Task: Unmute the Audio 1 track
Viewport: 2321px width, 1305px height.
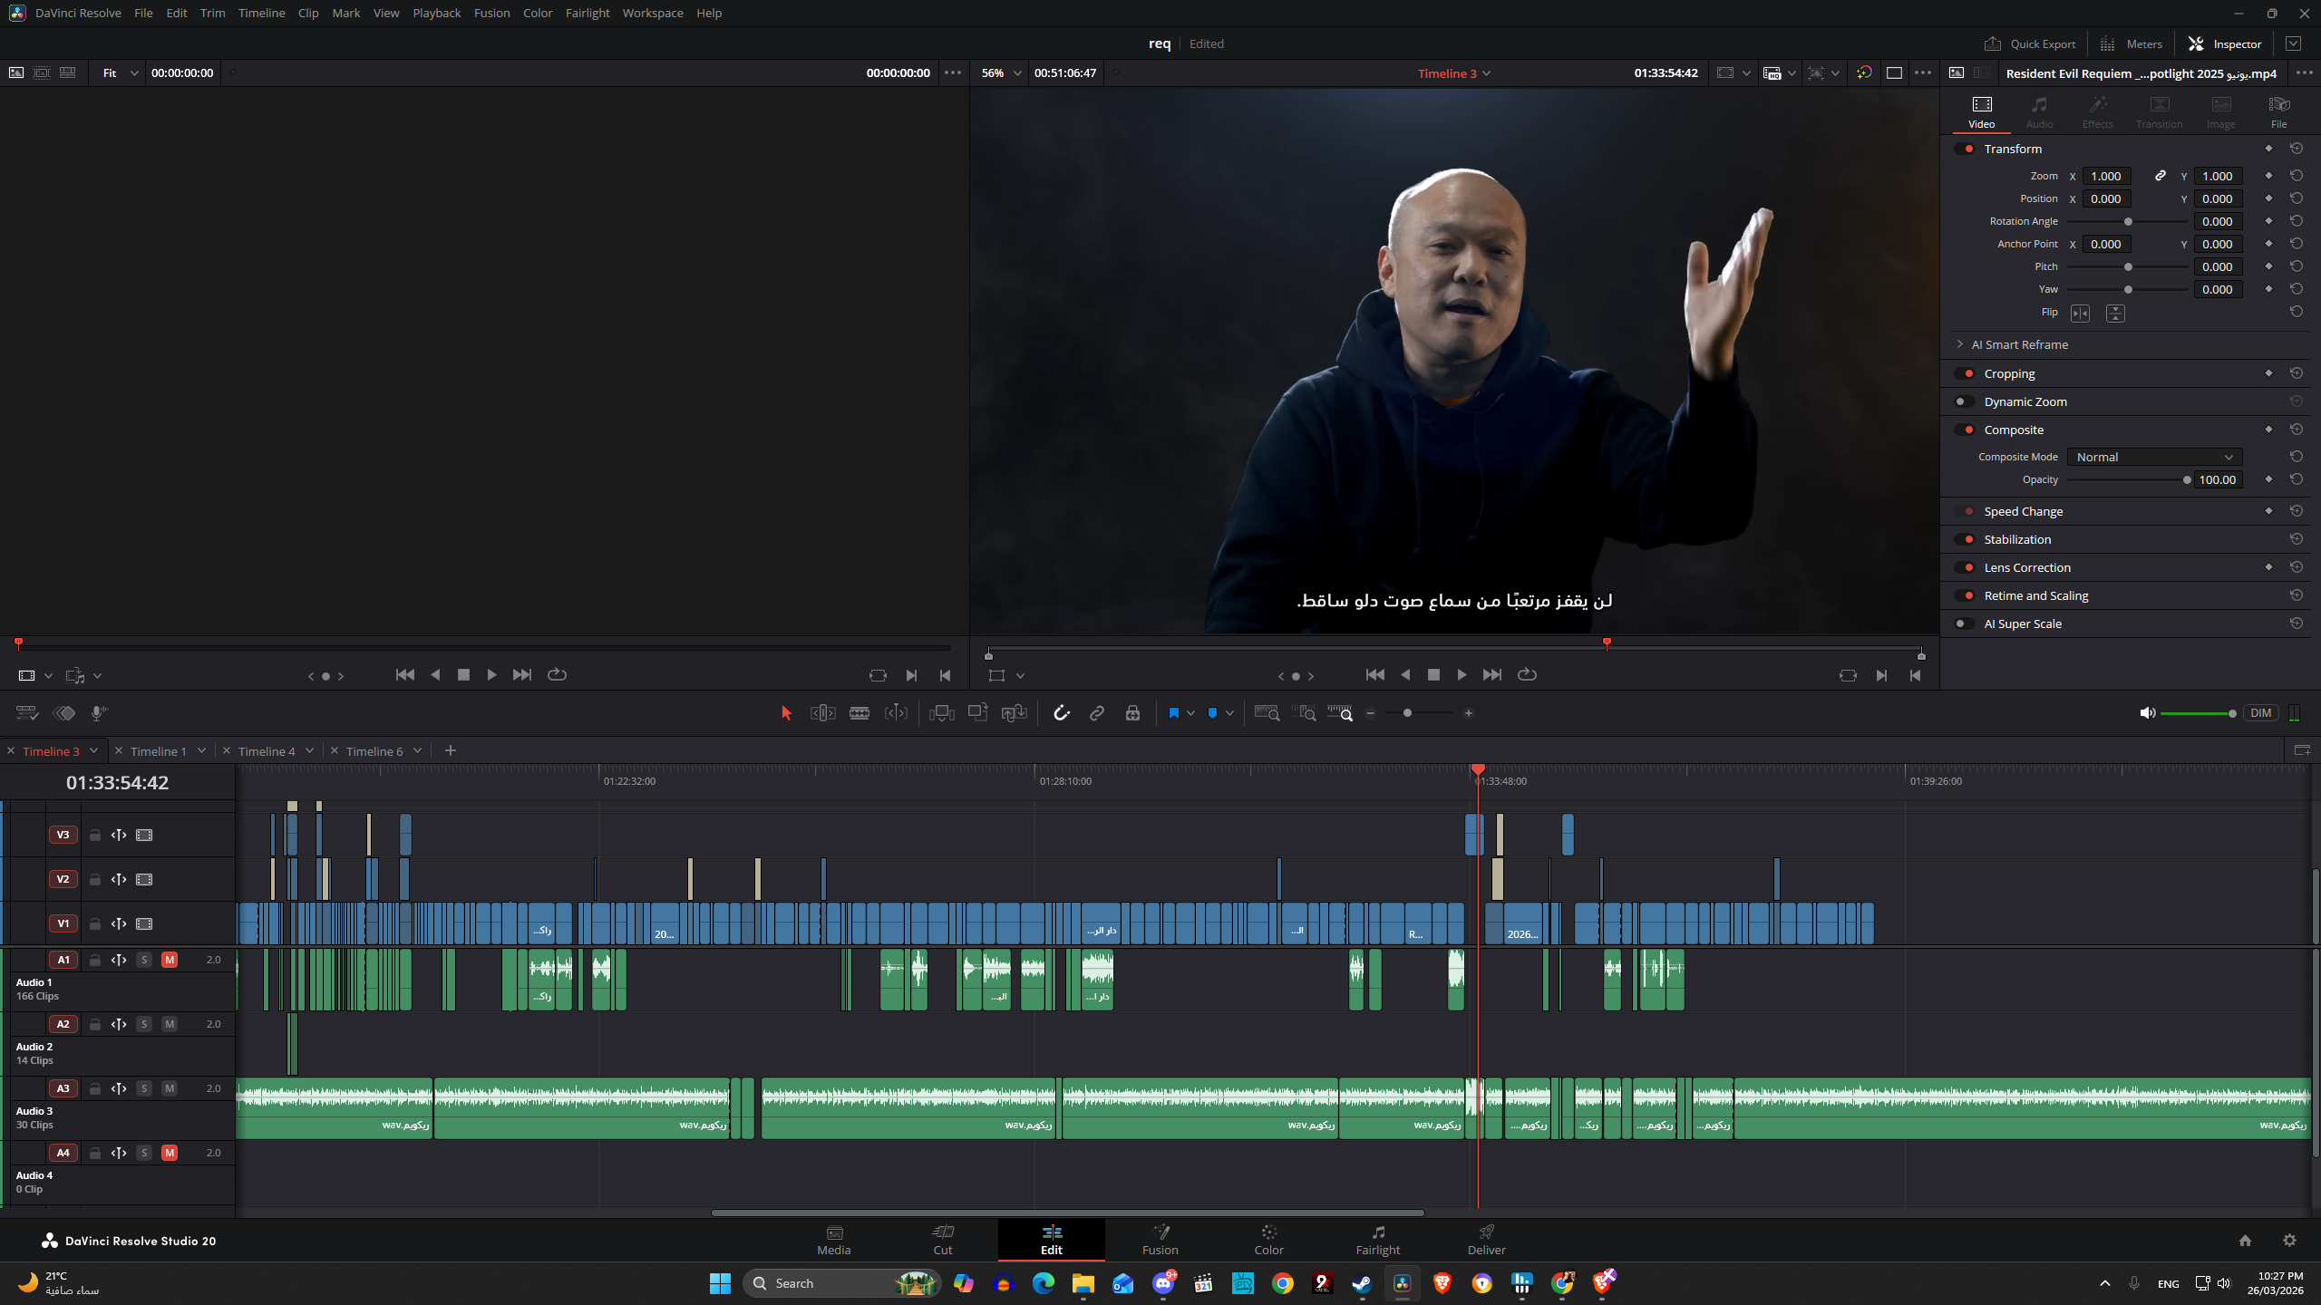Action: tap(169, 960)
